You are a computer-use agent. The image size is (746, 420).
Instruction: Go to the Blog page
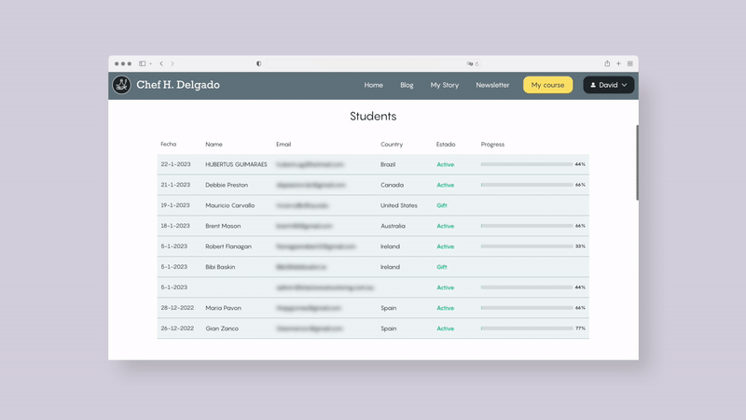coord(407,85)
